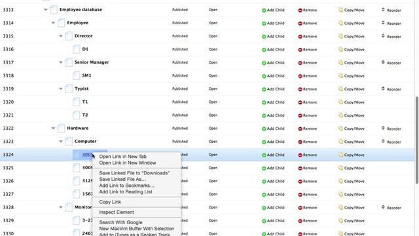This screenshot has width=419, height=236.
Task: Click the page icon beside Hardware
Action: tap(61, 128)
